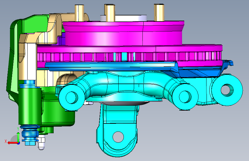Select the white hub center between the studs

tap(131, 18)
